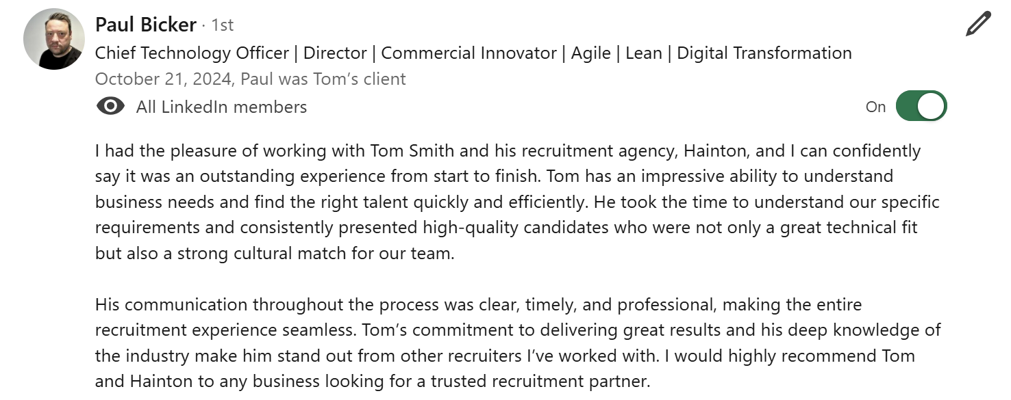Click the 1st connection degree badge
Image resolution: width=1011 pixels, height=400 pixels.
click(x=222, y=25)
